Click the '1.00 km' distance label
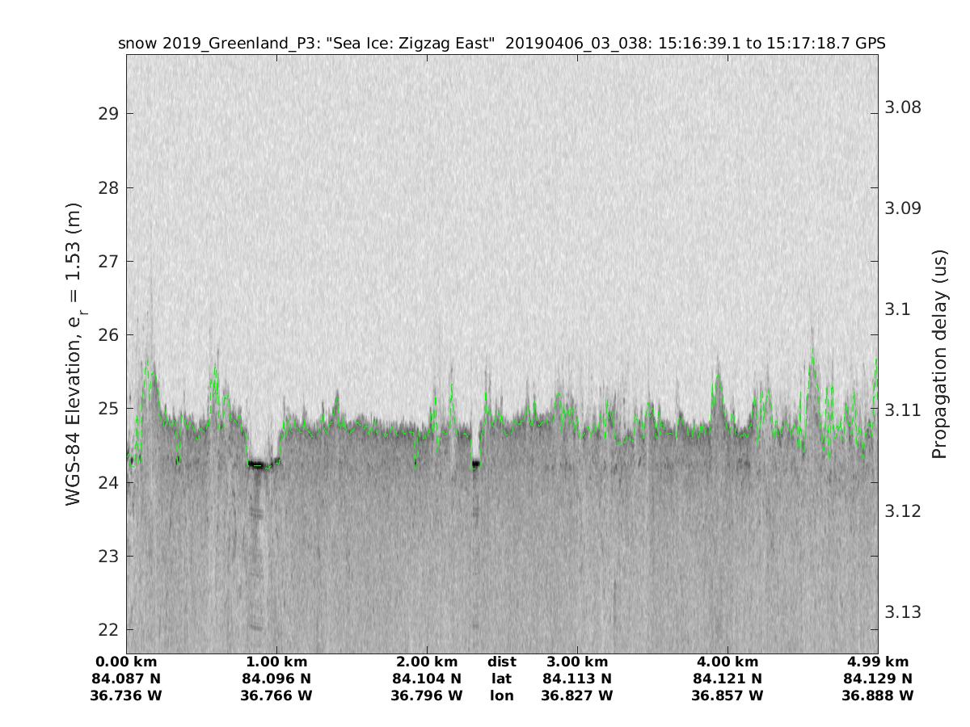Viewport: 970px width, 727px height. click(276, 662)
